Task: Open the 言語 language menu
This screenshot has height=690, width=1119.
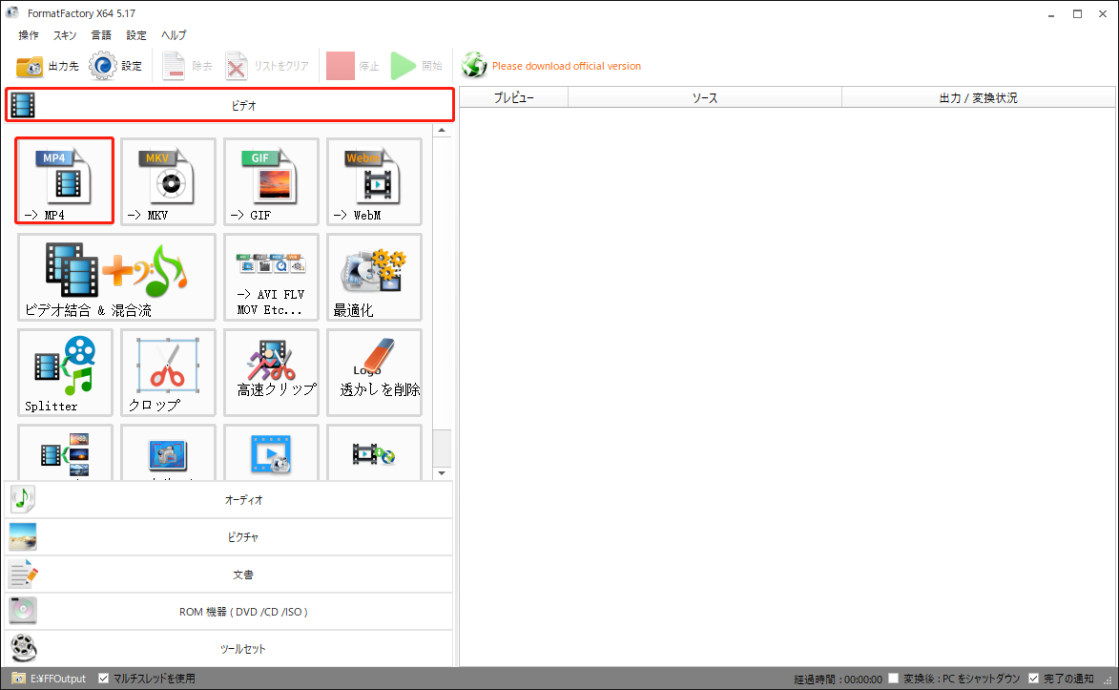Action: pos(100,35)
